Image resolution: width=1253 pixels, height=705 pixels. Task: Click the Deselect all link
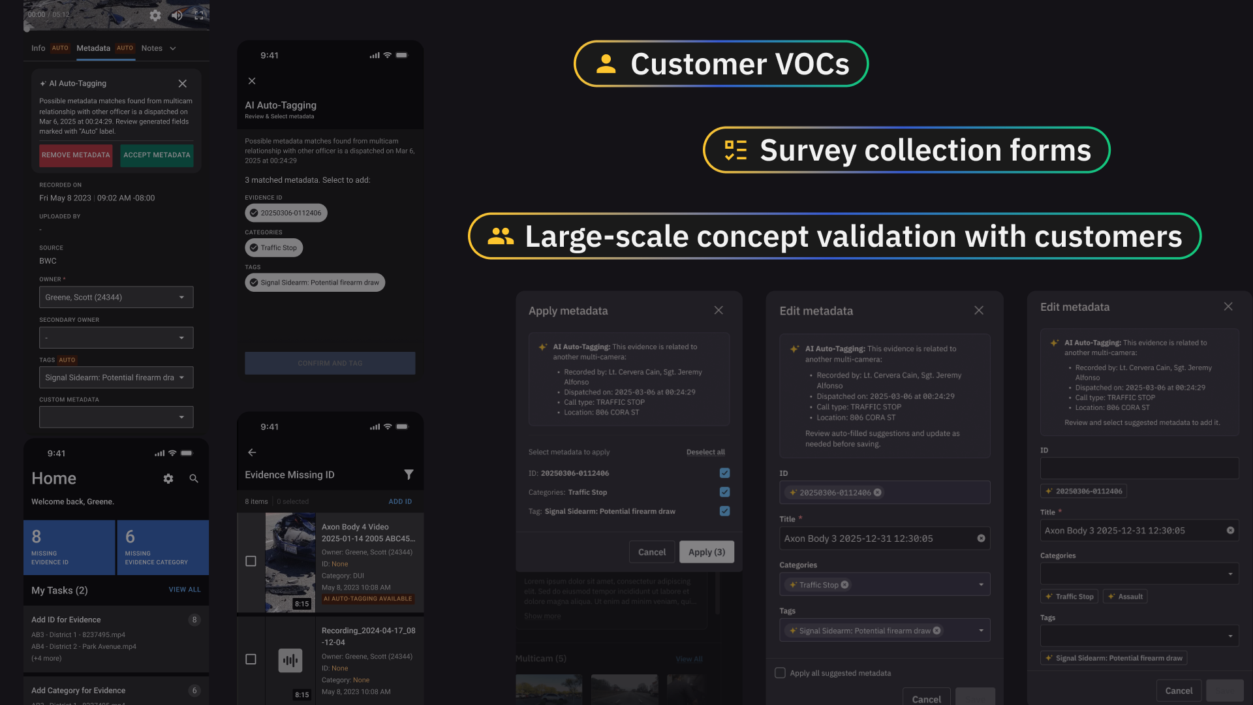tap(705, 452)
